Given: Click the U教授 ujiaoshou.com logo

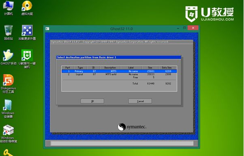Looking at the screenshot, I should point(209,14).
